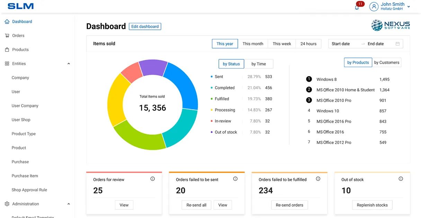Click the MS Office 2012 Pro row
421x218 pixels.
pos(347,143)
